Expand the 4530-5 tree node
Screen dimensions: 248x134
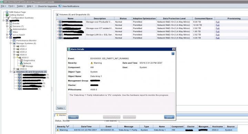click(x=14, y=55)
